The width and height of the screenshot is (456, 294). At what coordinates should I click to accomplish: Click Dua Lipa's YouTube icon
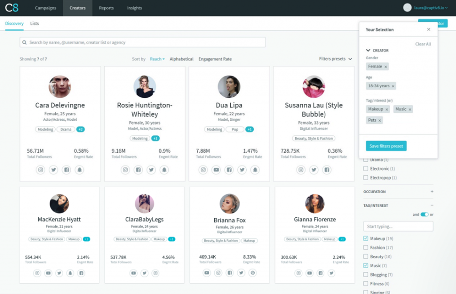coord(216,170)
